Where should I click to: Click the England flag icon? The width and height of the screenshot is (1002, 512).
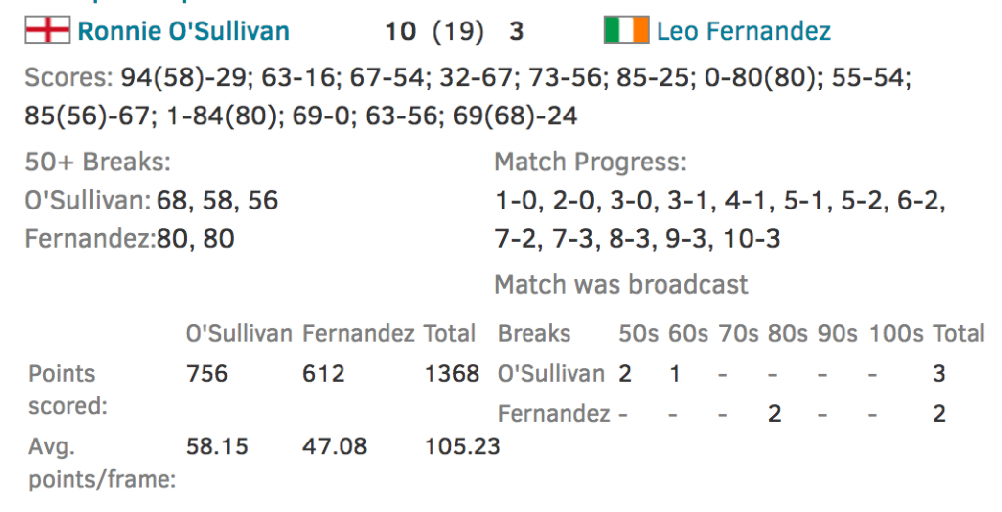point(46,31)
